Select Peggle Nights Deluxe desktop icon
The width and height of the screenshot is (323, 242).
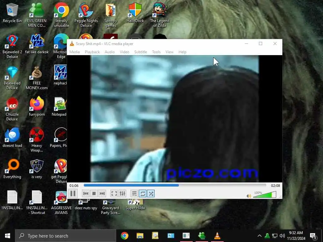point(86,15)
